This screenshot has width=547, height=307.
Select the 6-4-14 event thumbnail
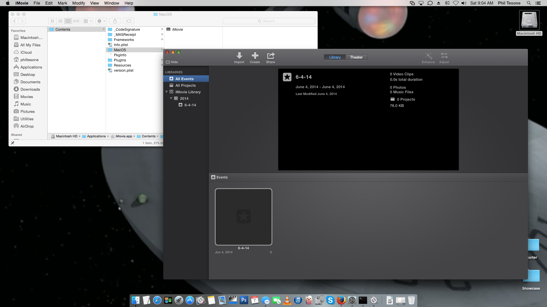[x=244, y=217]
